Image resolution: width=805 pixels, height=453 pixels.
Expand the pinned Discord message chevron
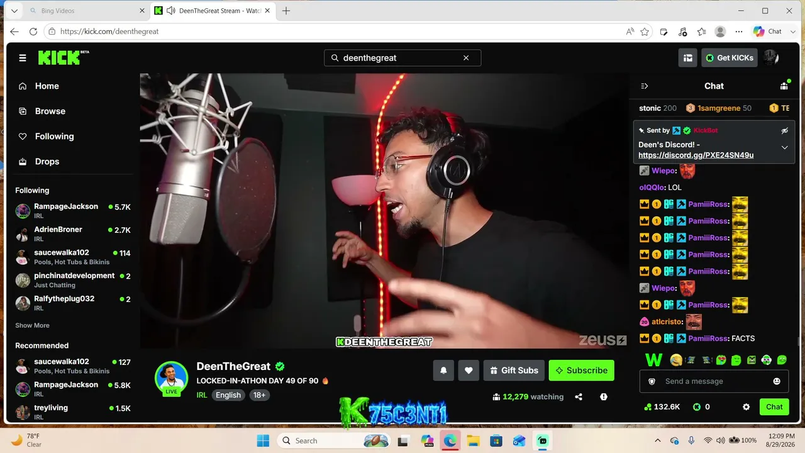point(784,147)
